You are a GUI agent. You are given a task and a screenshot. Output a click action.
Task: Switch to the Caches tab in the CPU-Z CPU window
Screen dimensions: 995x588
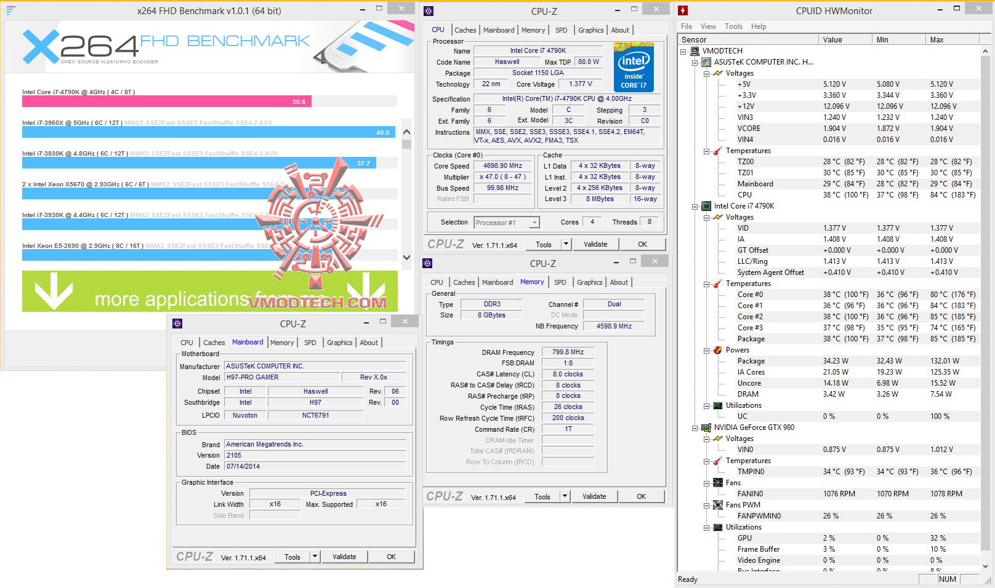[x=465, y=30]
